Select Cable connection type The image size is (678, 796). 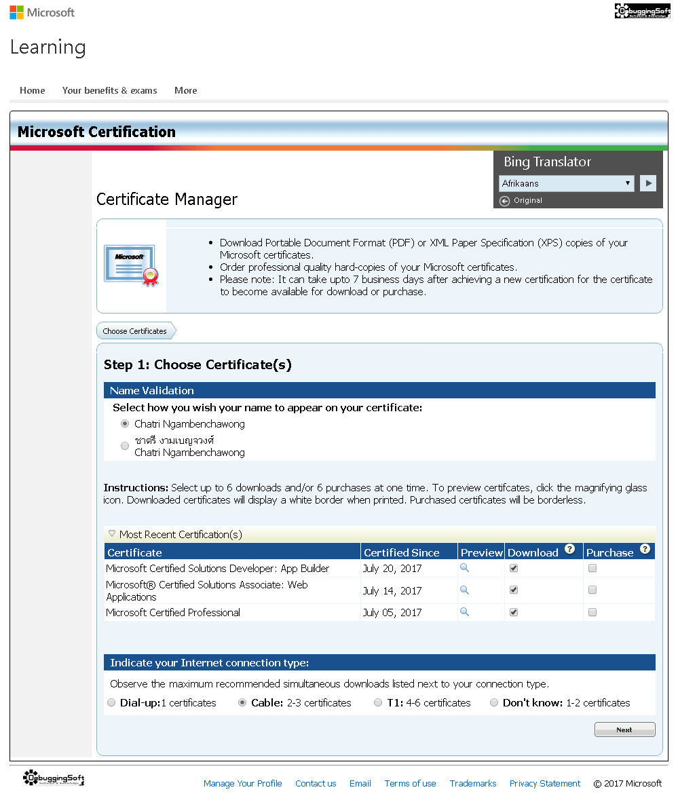(242, 702)
